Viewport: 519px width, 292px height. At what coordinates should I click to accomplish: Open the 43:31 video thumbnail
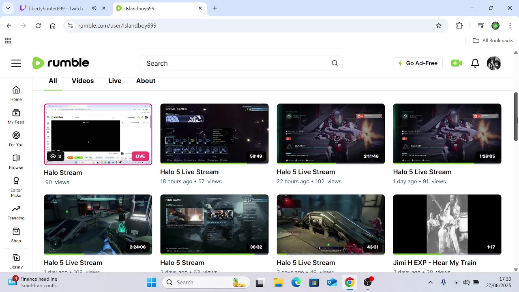[x=331, y=225]
